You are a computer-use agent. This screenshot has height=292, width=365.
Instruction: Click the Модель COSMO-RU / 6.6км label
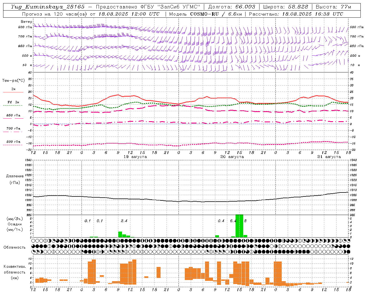206,14
